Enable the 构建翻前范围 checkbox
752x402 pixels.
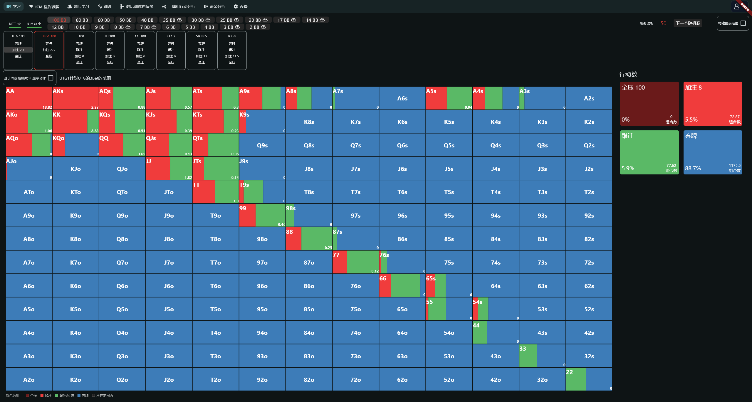pos(743,23)
